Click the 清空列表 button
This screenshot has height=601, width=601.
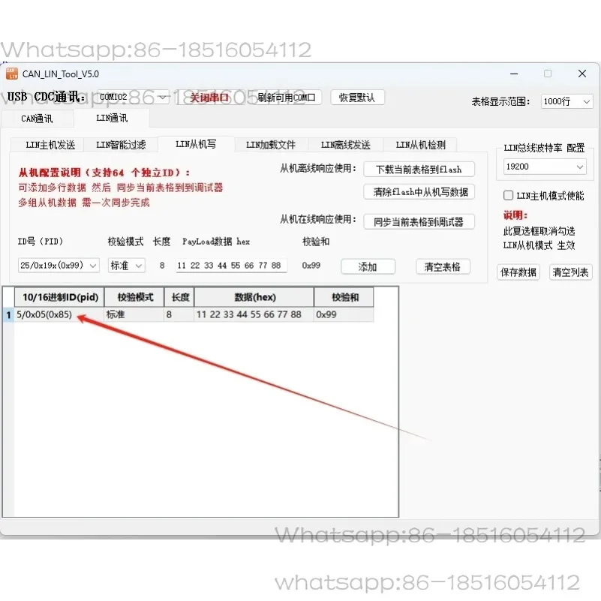[x=570, y=272]
